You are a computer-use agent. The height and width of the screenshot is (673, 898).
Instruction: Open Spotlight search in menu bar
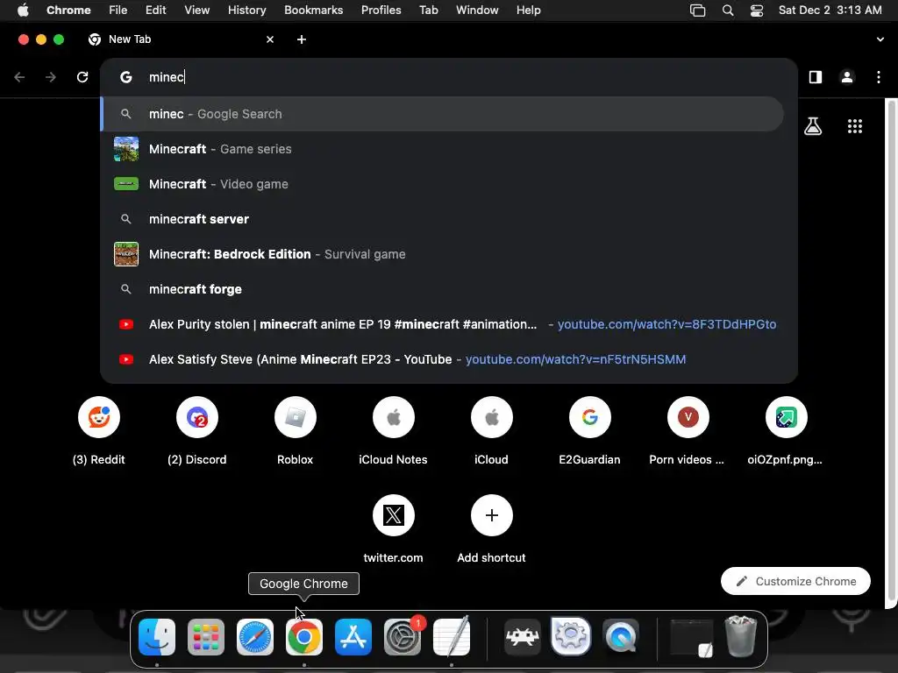pyautogui.click(x=728, y=11)
